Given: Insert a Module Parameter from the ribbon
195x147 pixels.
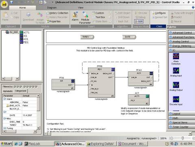Looking at the screenshot, I should pos(85,17).
